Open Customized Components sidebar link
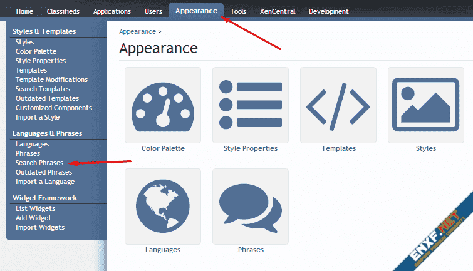473x271 pixels. pos(54,108)
